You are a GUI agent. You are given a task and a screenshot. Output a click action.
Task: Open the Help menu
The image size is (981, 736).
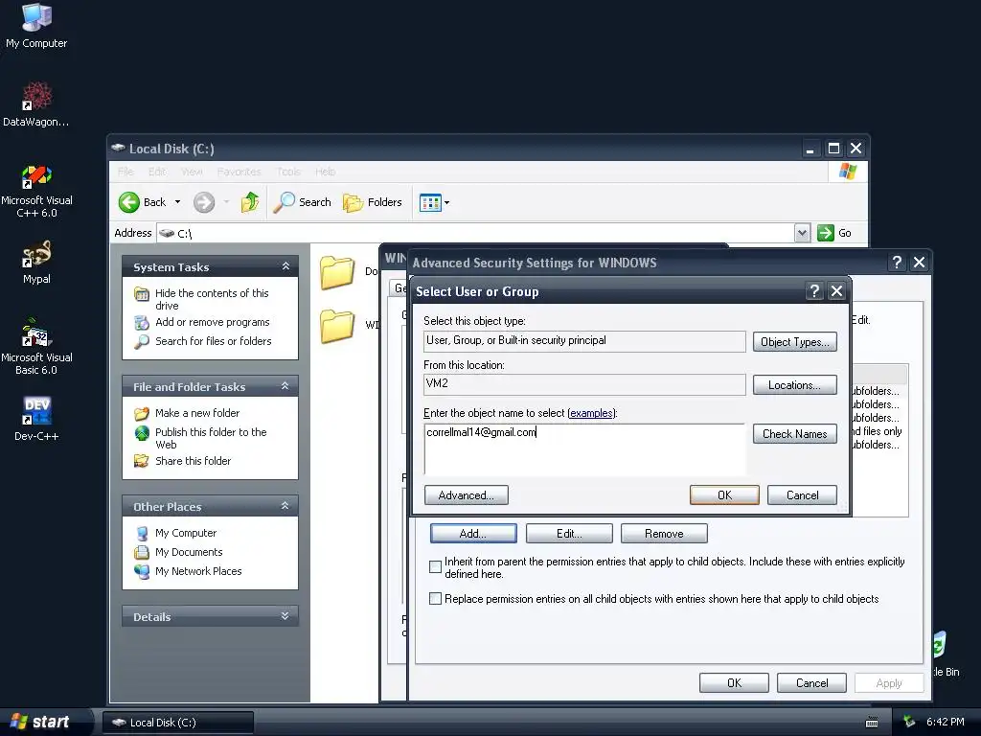pos(326,172)
